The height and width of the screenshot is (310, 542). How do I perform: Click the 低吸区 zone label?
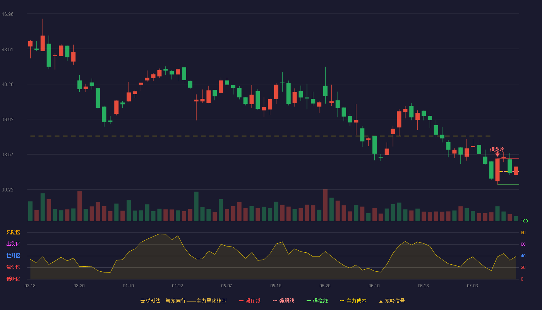pos(13,279)
